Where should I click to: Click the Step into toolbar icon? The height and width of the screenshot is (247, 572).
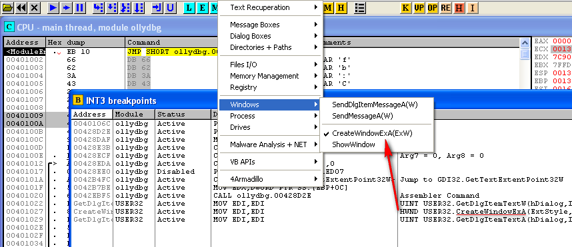[x=99, y=7]
